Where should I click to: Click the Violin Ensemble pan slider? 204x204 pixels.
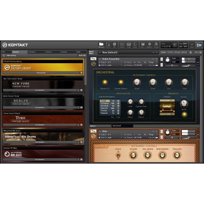(172, 66)
